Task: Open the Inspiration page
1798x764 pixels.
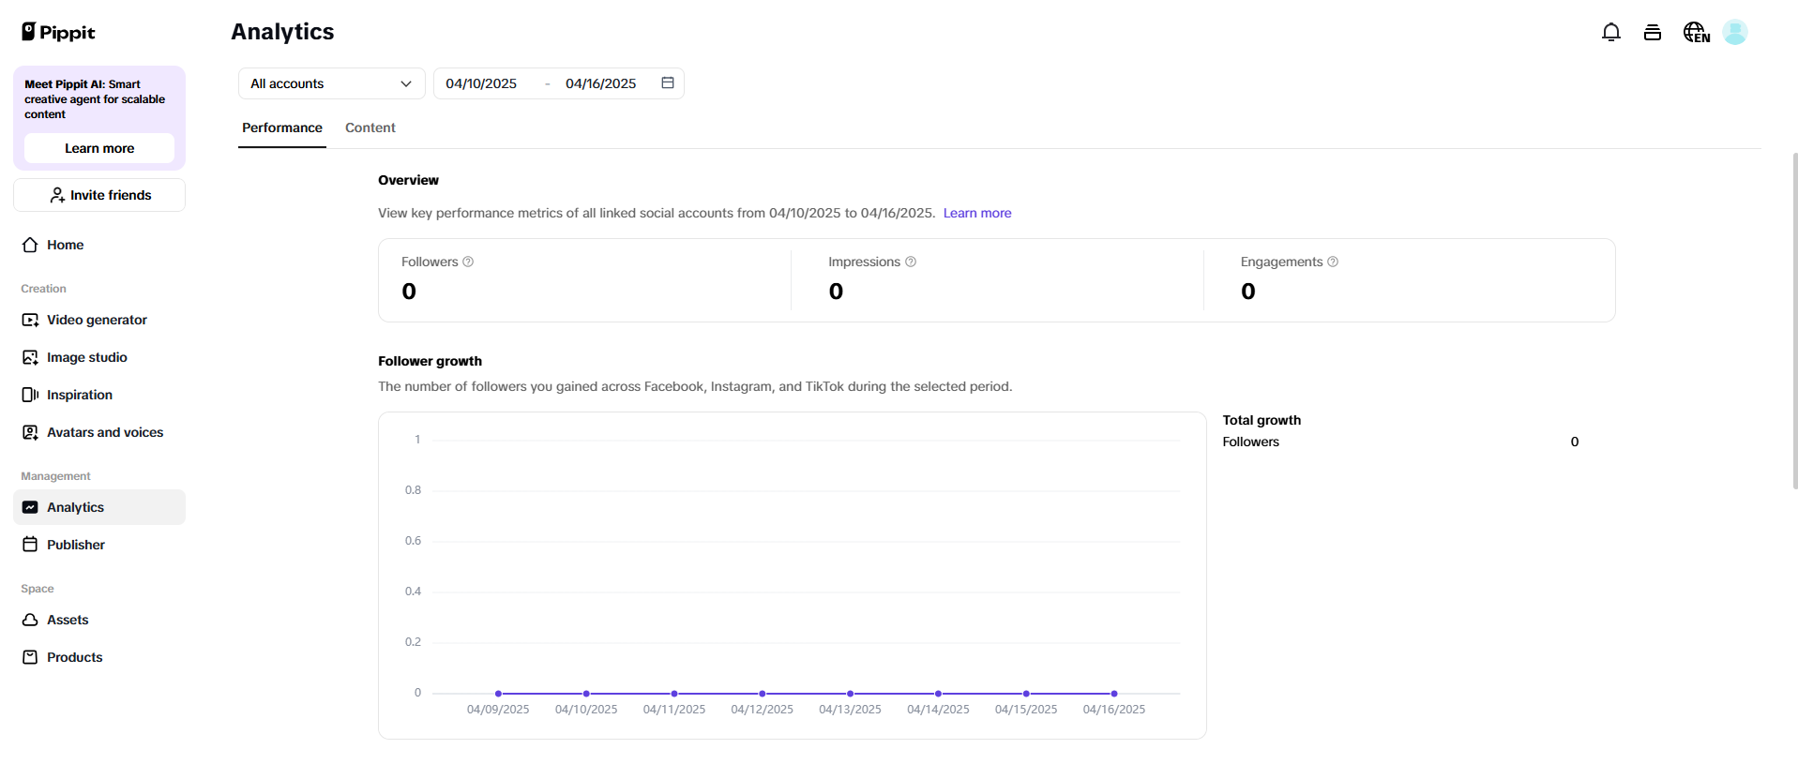Action: pos(99,395)
